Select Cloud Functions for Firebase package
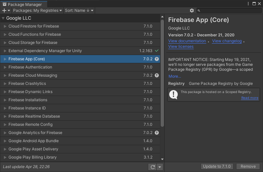Screen dimensions: 263x172 click(80, 34)
